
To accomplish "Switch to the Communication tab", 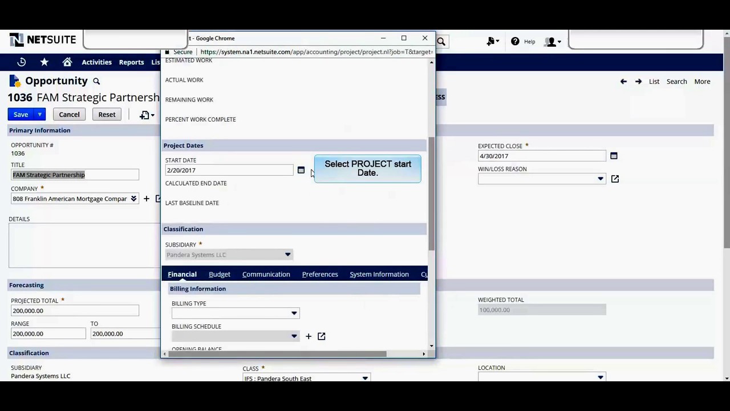I will [266, 275].
